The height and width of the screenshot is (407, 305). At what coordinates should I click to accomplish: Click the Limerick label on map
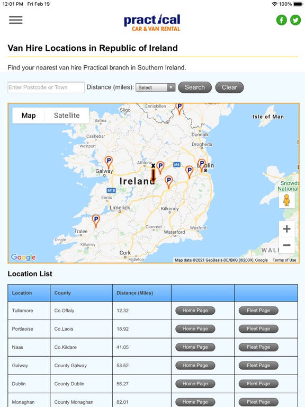120,208
